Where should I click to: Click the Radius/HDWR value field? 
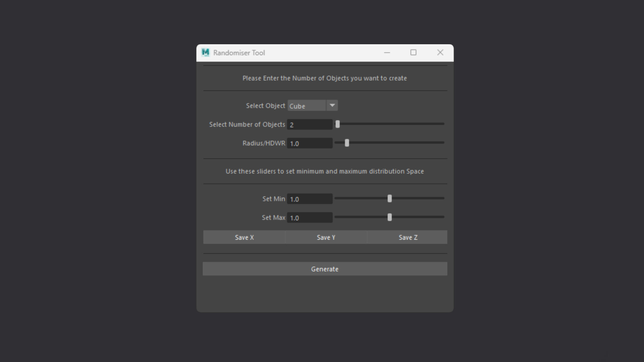310,143
